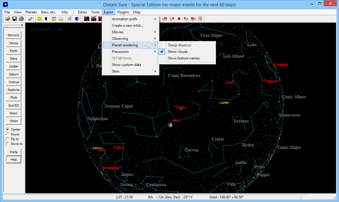Toggle the Show clouds checked option

coord(187,52)
